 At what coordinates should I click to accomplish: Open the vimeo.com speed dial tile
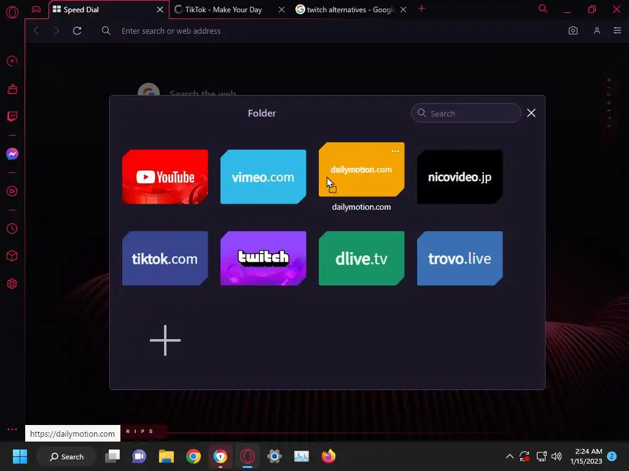click(263, 177)
